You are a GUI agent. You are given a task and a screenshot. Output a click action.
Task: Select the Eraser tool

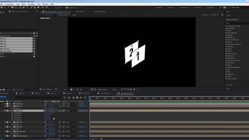pyautogui.click(x=38, y=7)
